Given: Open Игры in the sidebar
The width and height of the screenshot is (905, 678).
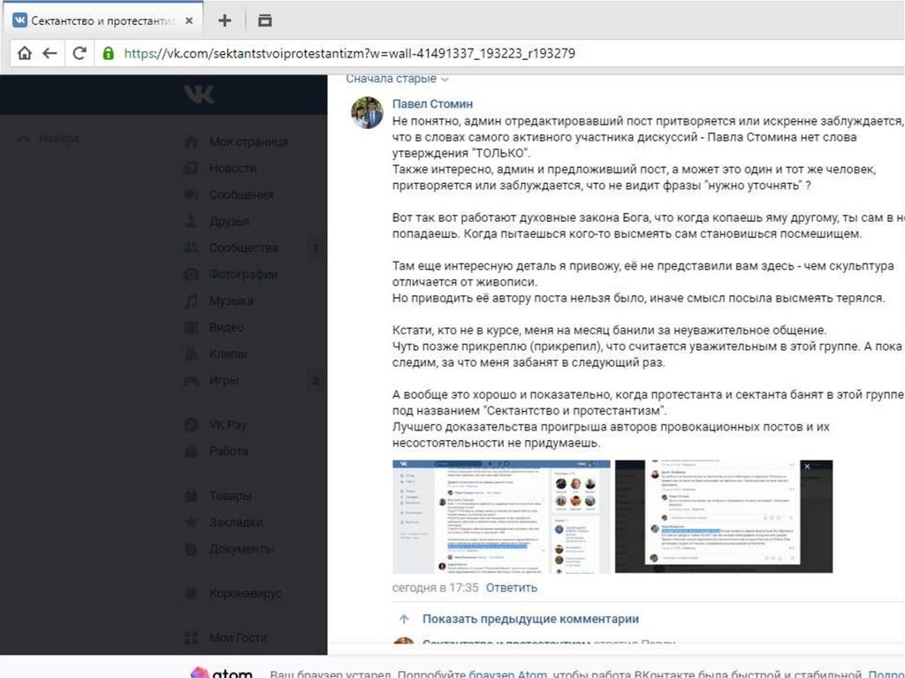Looking at the screenshot, I should [224, 381].
